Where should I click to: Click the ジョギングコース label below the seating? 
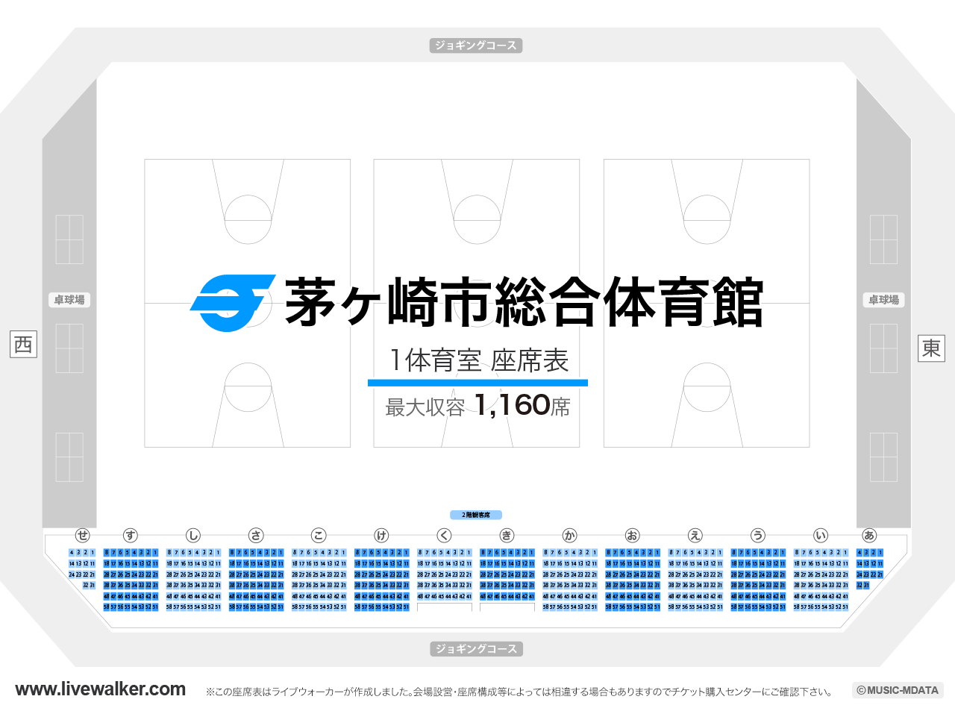tap(476, 649)
